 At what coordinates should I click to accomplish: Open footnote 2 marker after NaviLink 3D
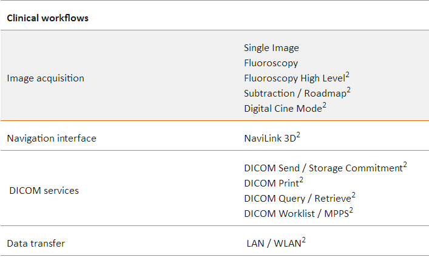pyautogui.click(x=299, y=135)
